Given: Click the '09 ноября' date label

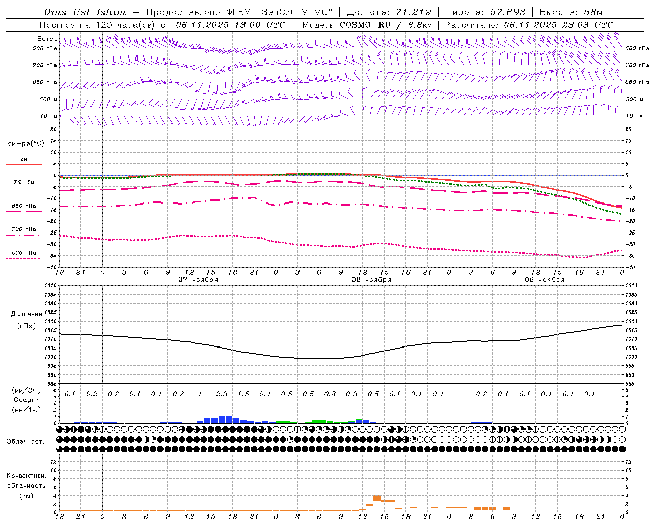Looking at the screenshot, I should [545, 280].
